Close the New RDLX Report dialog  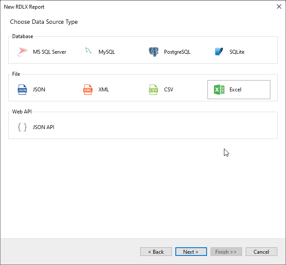click(x=279, y=7)
